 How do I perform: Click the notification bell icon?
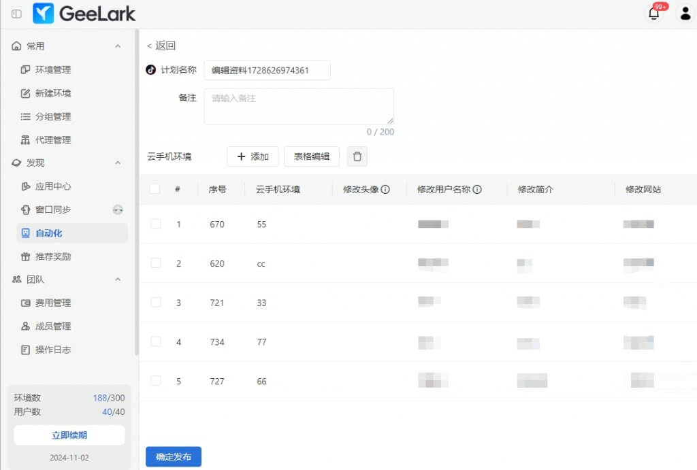(x=654, y=14)
